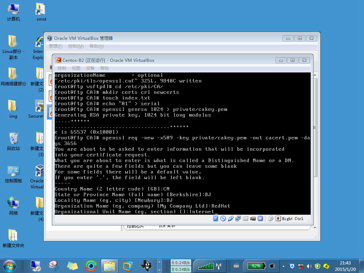Click the 92% battery indicator
Viewport: 364px width, 273px height.
[x=256, y=266]
